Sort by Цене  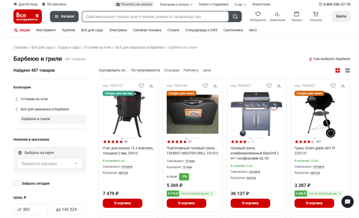click(x=207, y=70)
